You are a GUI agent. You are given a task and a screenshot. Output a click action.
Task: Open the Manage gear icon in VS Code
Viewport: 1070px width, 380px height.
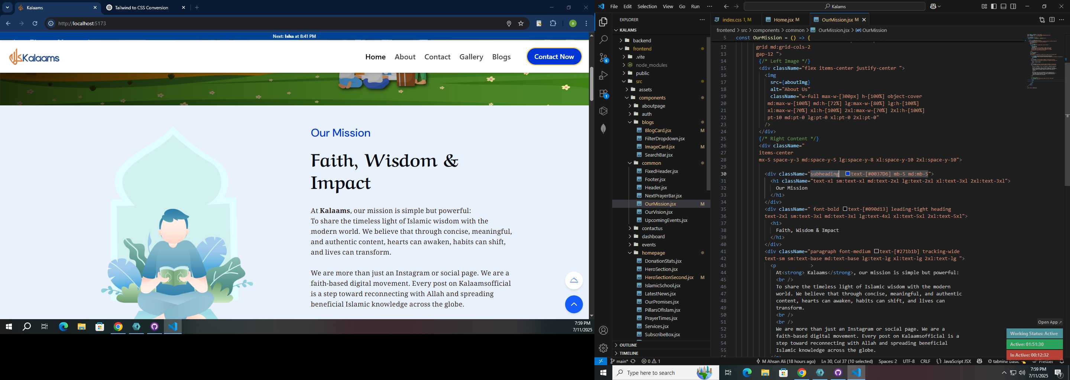coord(603,348)
